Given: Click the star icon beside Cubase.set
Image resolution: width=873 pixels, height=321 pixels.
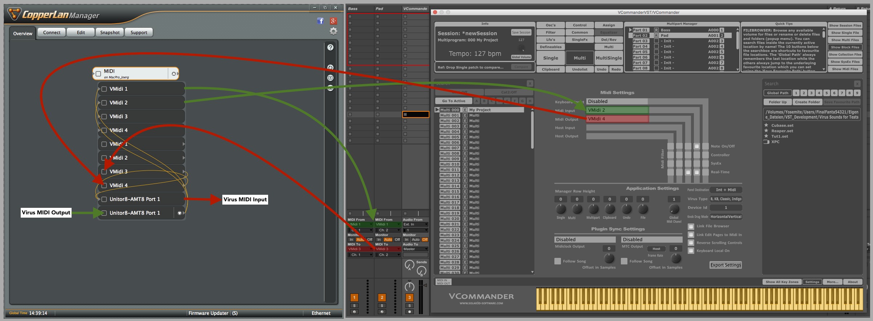Looking at the screenshot, I should [766, 125].
